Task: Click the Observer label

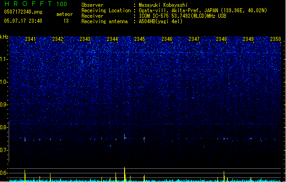Action: (x=92, y=5)
